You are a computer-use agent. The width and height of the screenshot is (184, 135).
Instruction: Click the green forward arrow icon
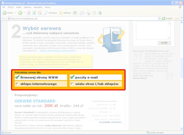(x=20, y=13)
